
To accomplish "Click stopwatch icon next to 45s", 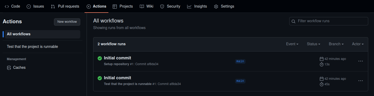I will click(321, 84).
